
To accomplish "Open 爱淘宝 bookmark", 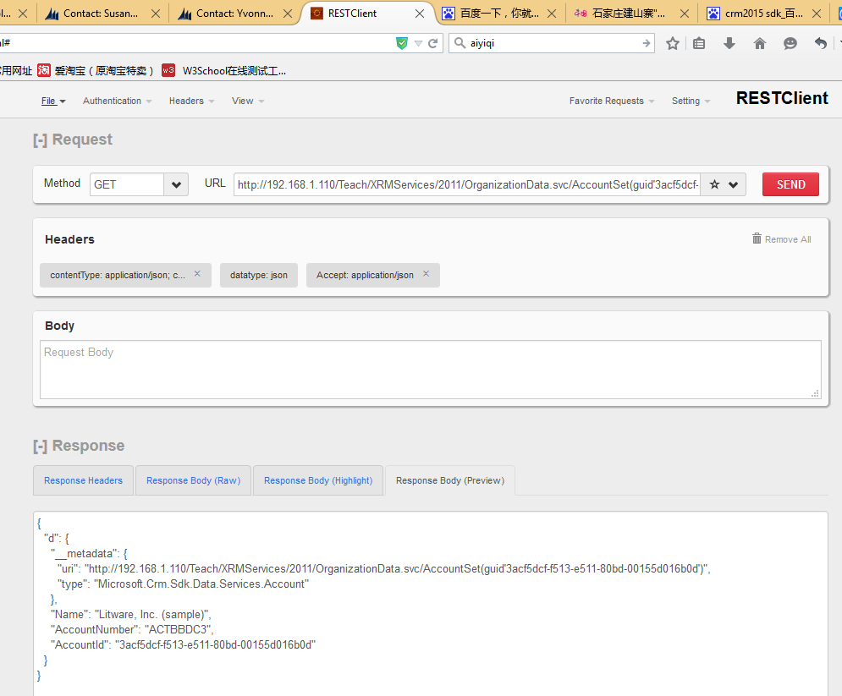I will click(x=96, y=70).
